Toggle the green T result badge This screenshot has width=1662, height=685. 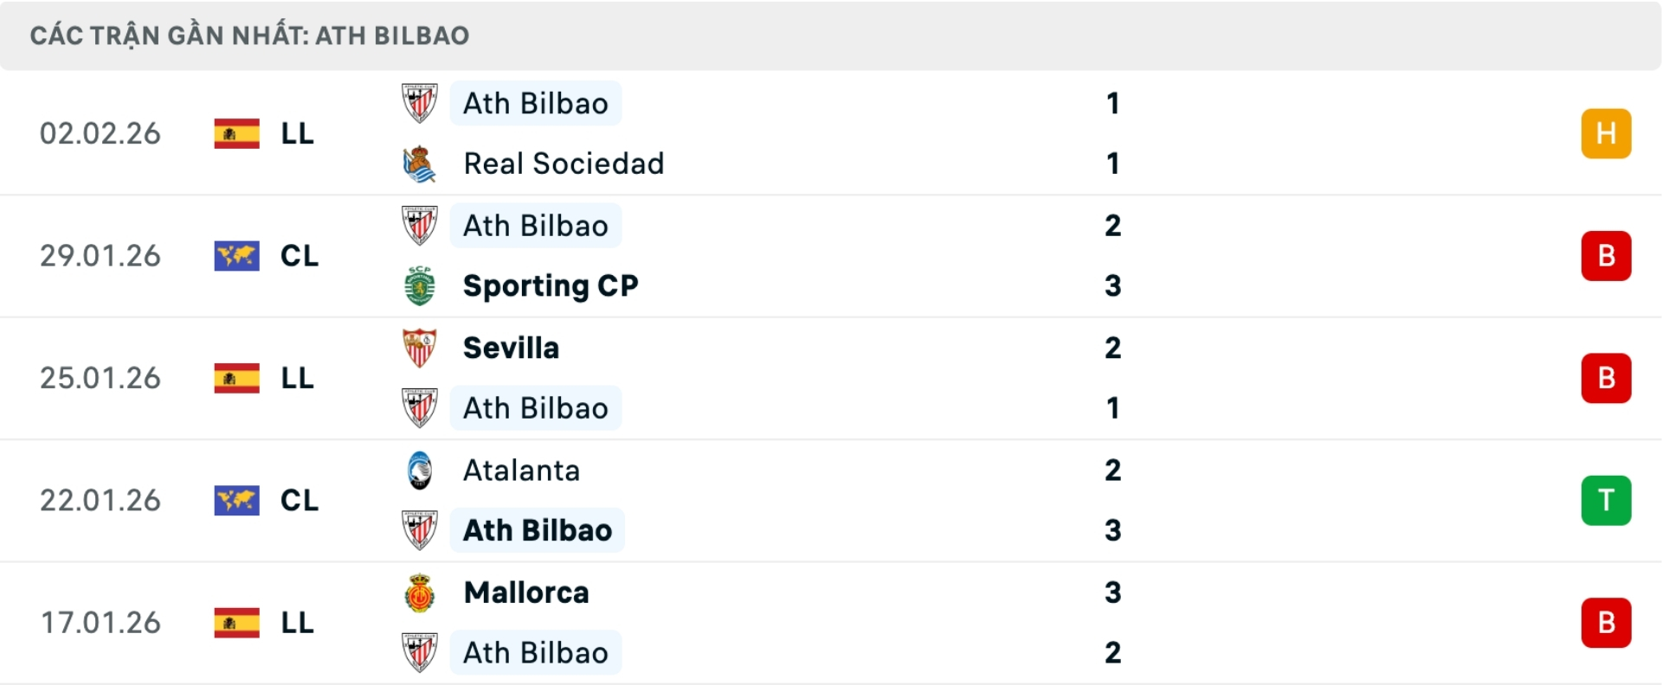pyautogui.click(x=1607, y=500)
